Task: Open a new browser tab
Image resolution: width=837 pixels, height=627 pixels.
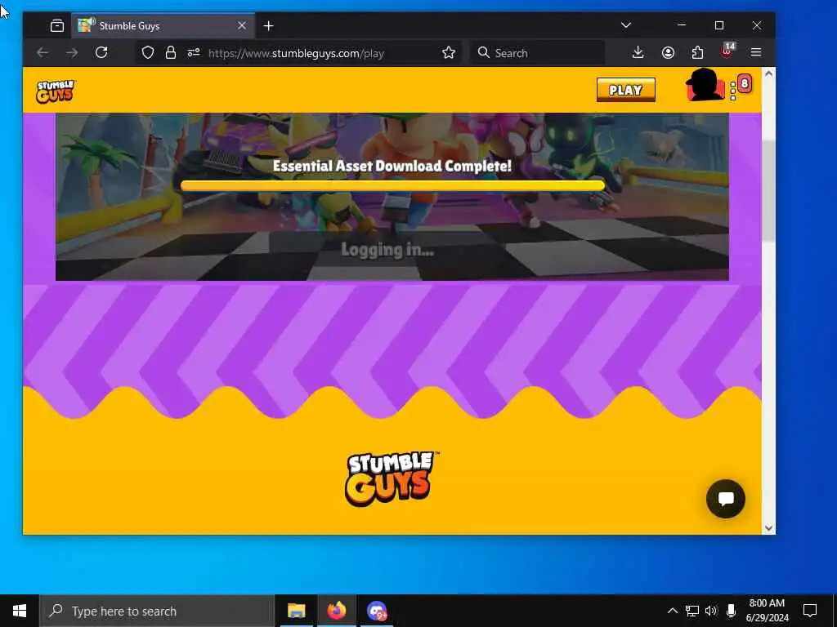Action: 268,25
